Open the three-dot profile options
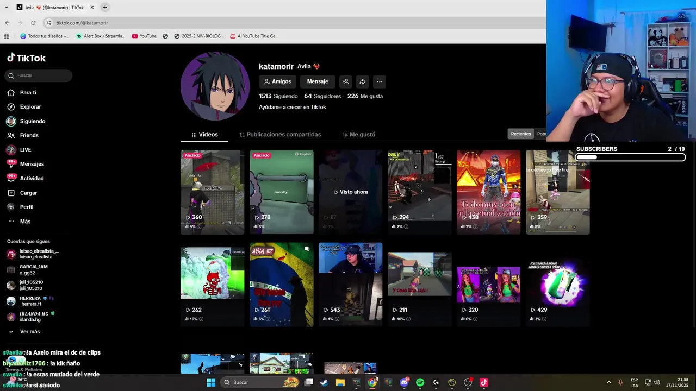The height and width of the screenshot is (391, 696). click(380, 81)
